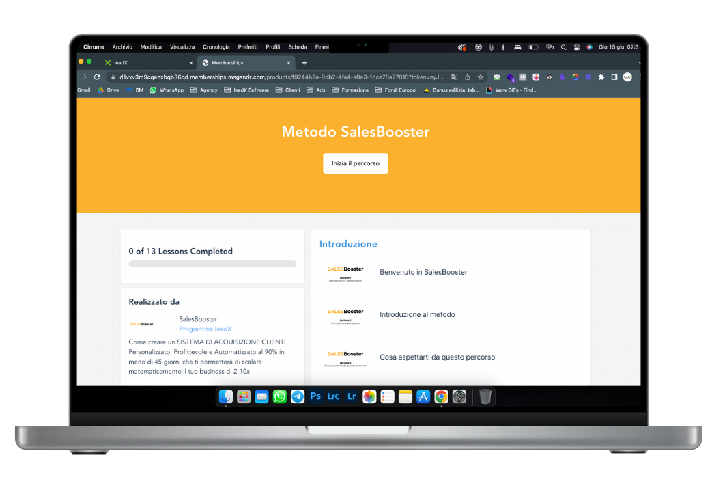Open App Store from the dock
The image size is (712, 488).
tap(423, 396)
